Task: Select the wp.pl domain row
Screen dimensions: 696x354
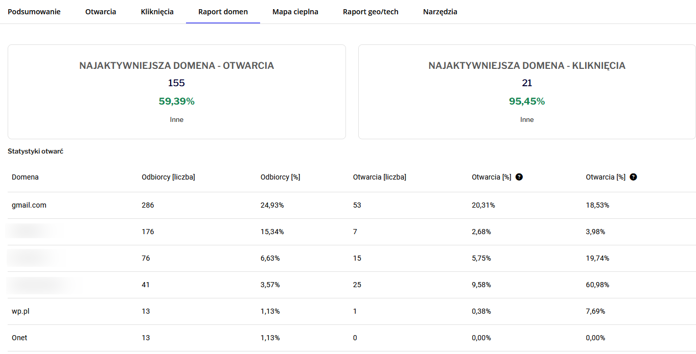Action: tap(20, 311)
